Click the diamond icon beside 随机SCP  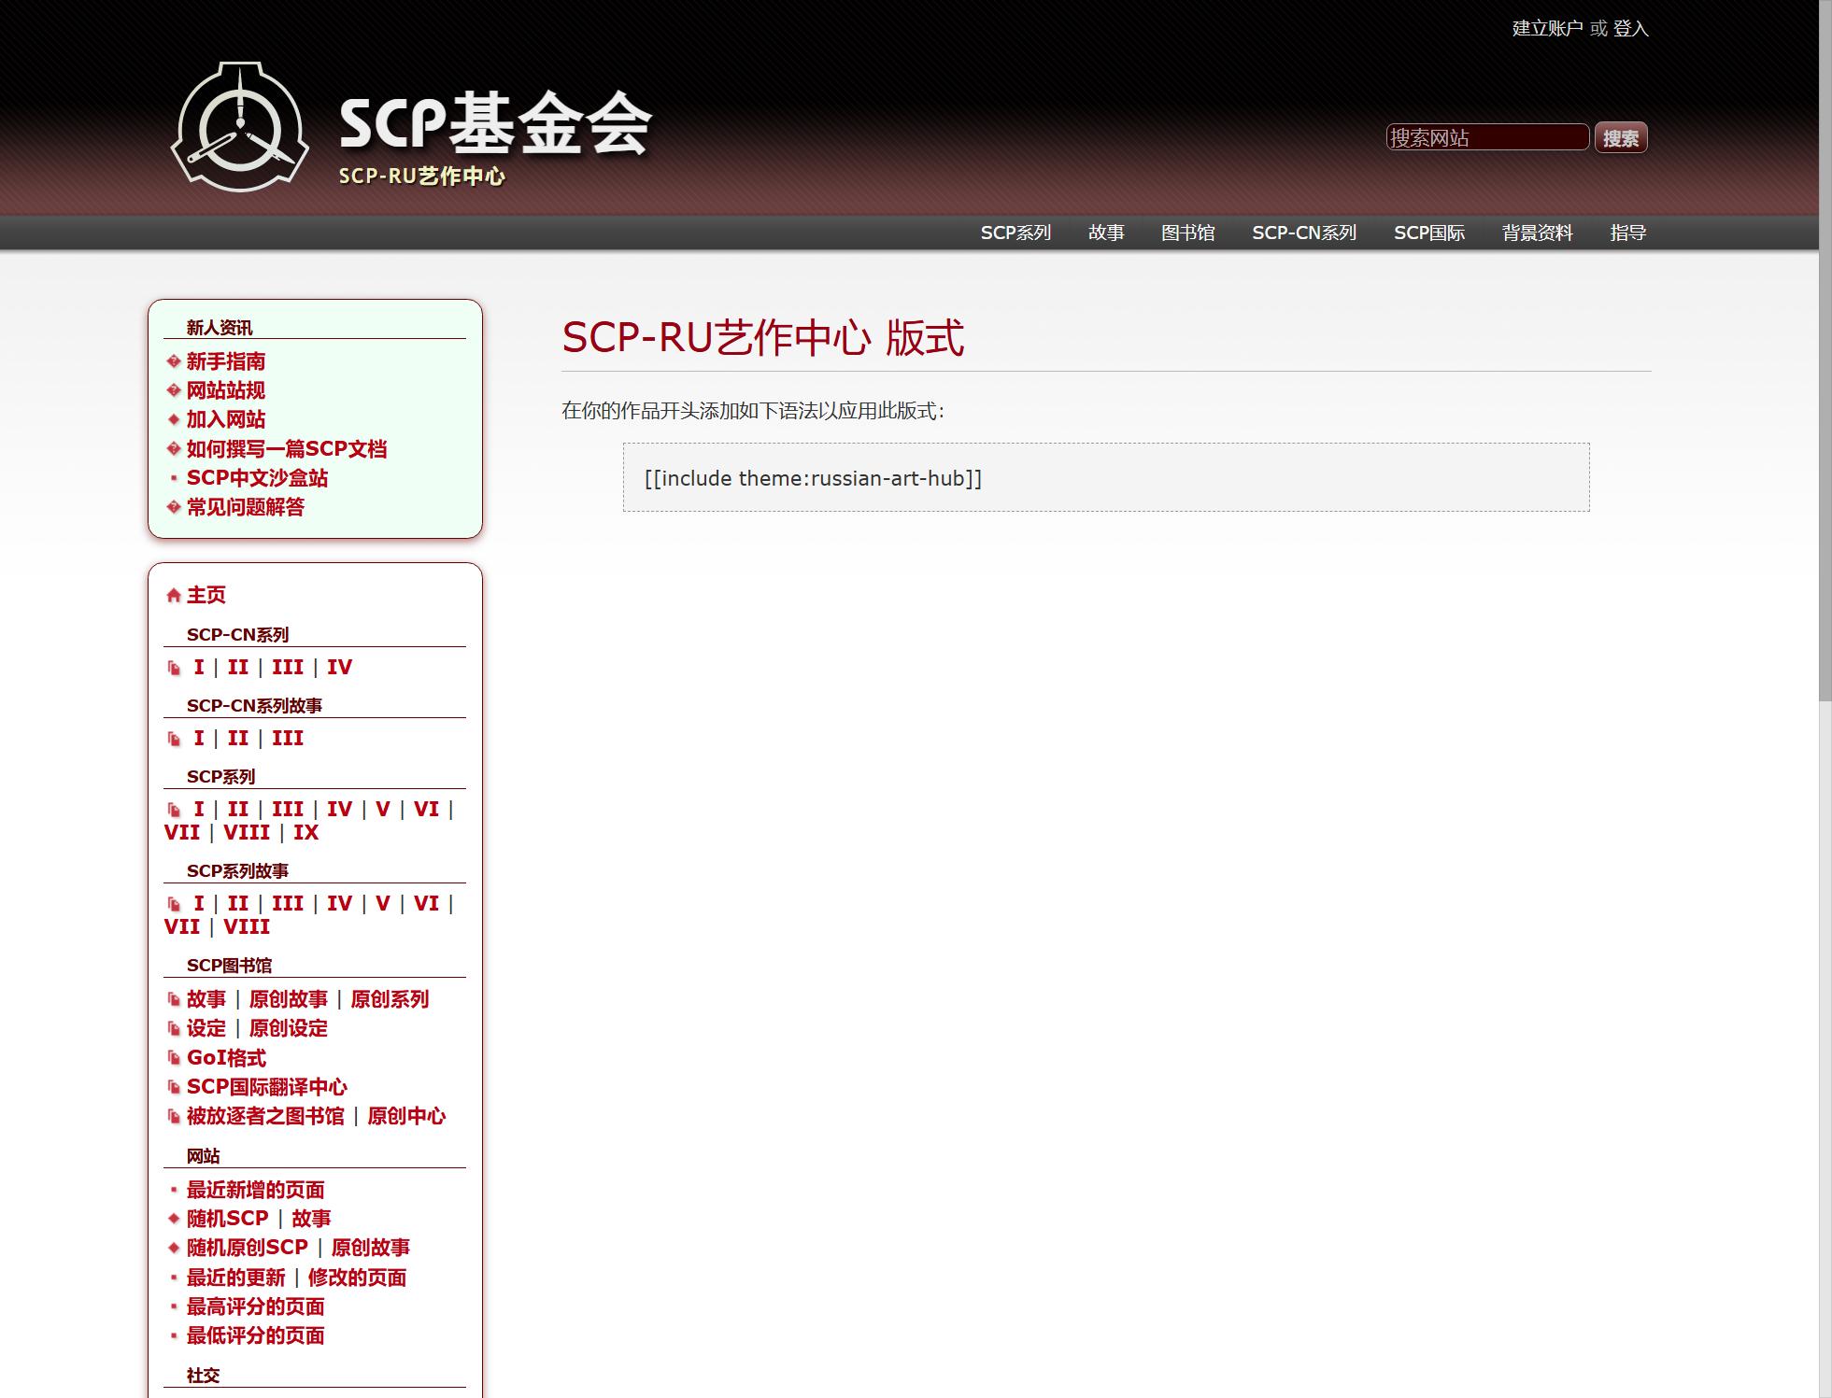tap(173, 1219)
